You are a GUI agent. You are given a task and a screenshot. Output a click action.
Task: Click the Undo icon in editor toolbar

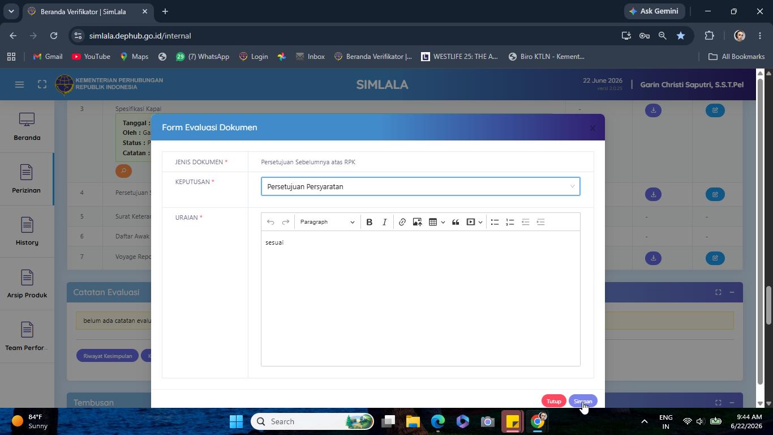point(270,222)
